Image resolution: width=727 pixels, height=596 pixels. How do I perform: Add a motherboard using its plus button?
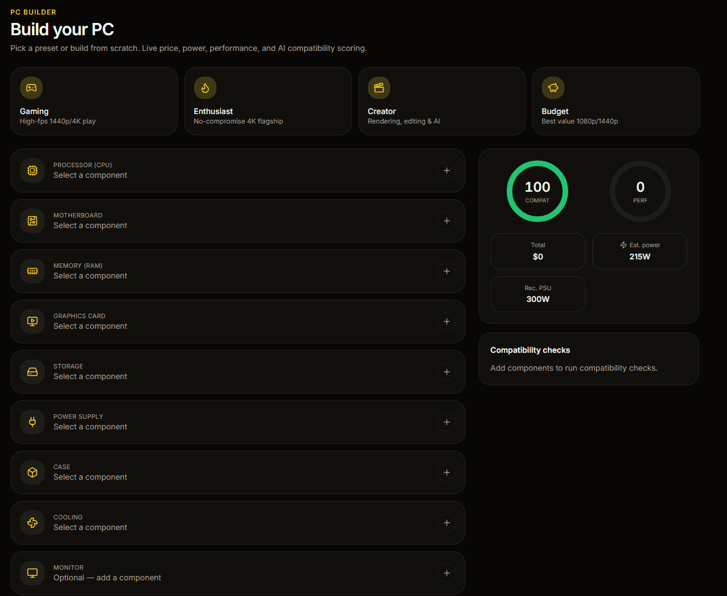click(447, 221)
